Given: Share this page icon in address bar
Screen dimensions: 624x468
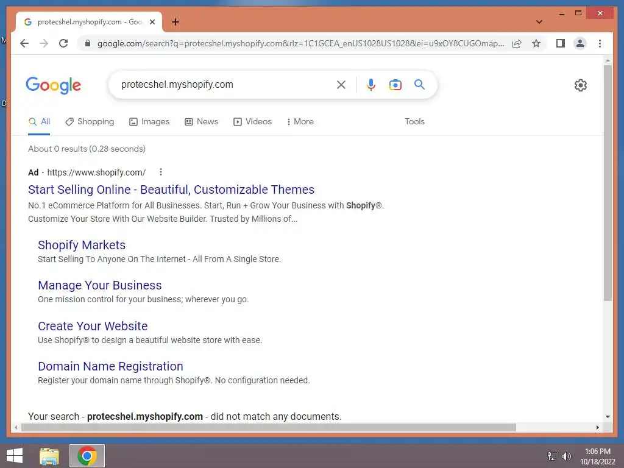Looking at the screenshot, I should tap(517, 43).
